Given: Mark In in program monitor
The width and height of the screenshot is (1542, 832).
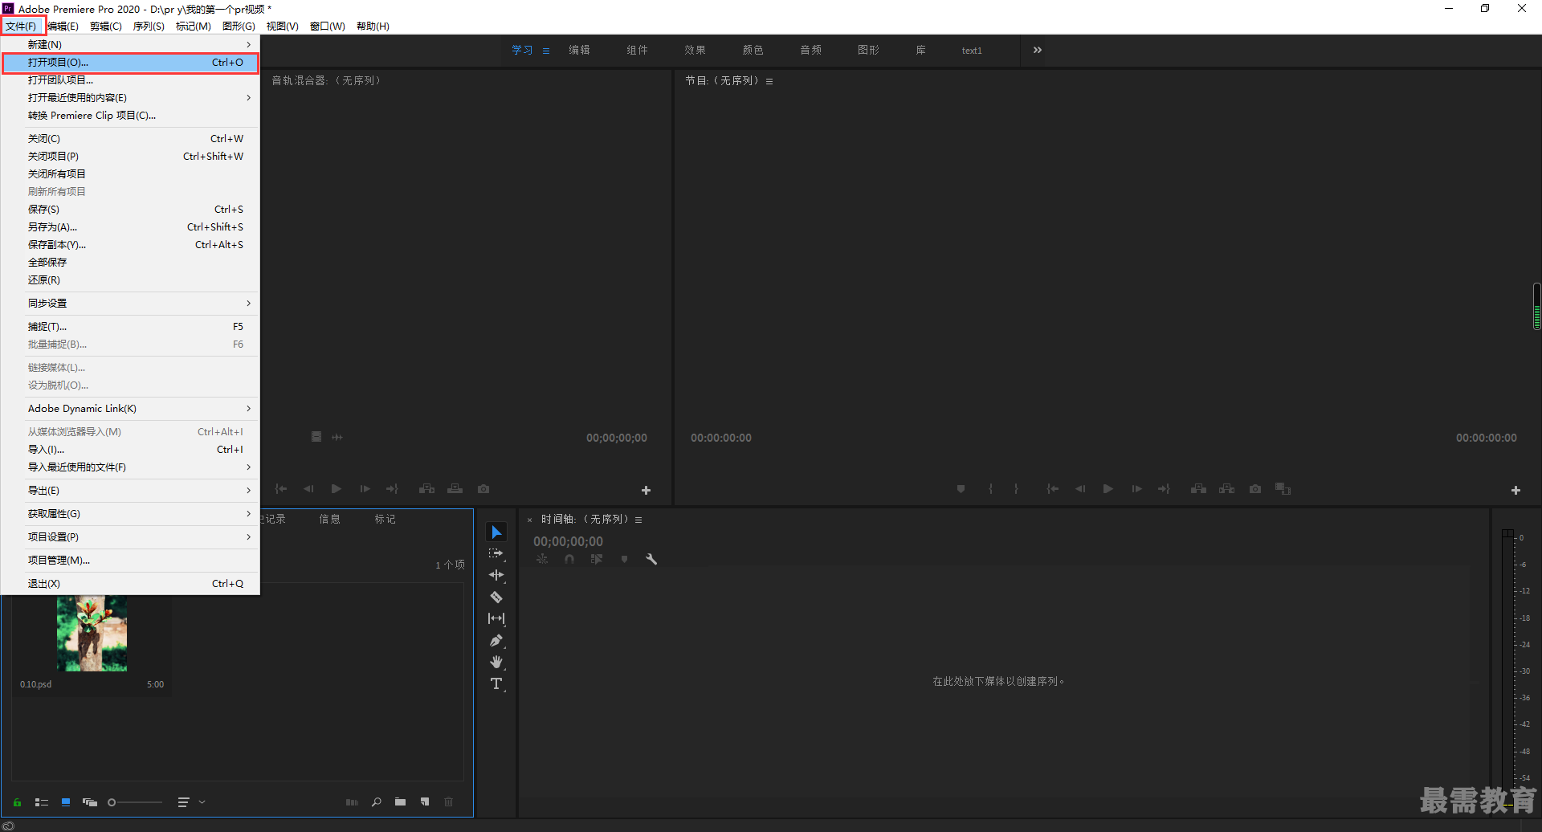Looking at the screenshot, I should point(990,488).
